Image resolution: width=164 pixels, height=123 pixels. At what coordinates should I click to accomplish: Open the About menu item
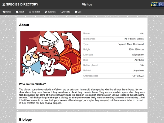20,12
